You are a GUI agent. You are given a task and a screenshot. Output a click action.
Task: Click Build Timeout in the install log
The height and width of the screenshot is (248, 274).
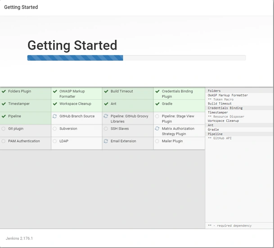pos(220,104)
